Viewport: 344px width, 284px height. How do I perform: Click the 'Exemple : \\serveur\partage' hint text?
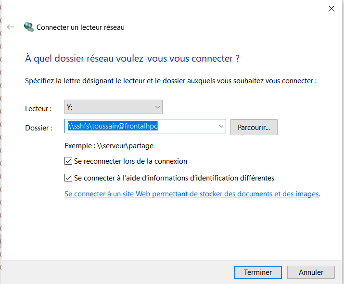tap(109, 145)
